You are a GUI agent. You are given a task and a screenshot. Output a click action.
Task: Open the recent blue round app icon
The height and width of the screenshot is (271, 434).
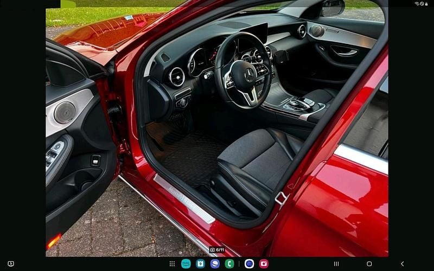tap(249, 264)
